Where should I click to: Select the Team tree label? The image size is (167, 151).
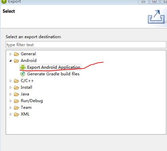(x=26, y=107)
